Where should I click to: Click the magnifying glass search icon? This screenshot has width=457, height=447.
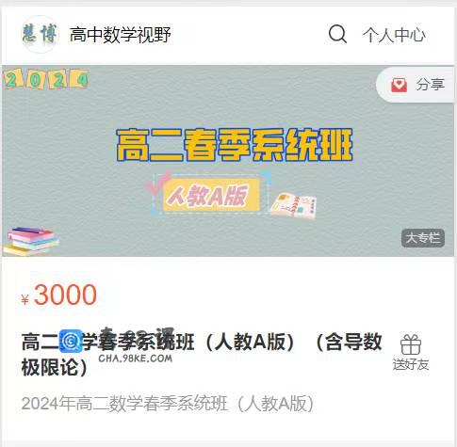337,34
